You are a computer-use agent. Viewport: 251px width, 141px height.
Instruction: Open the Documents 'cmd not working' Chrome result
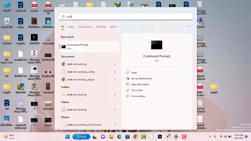tap(86, 64)
